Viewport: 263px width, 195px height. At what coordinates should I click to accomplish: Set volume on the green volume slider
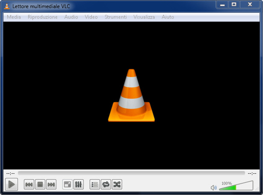pyautogui.click(x=236, y=186)
